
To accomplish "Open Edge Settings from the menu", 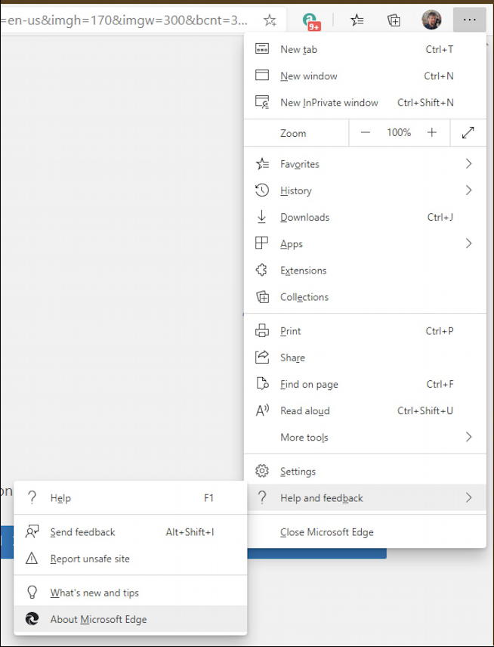I will pos(298,471).
